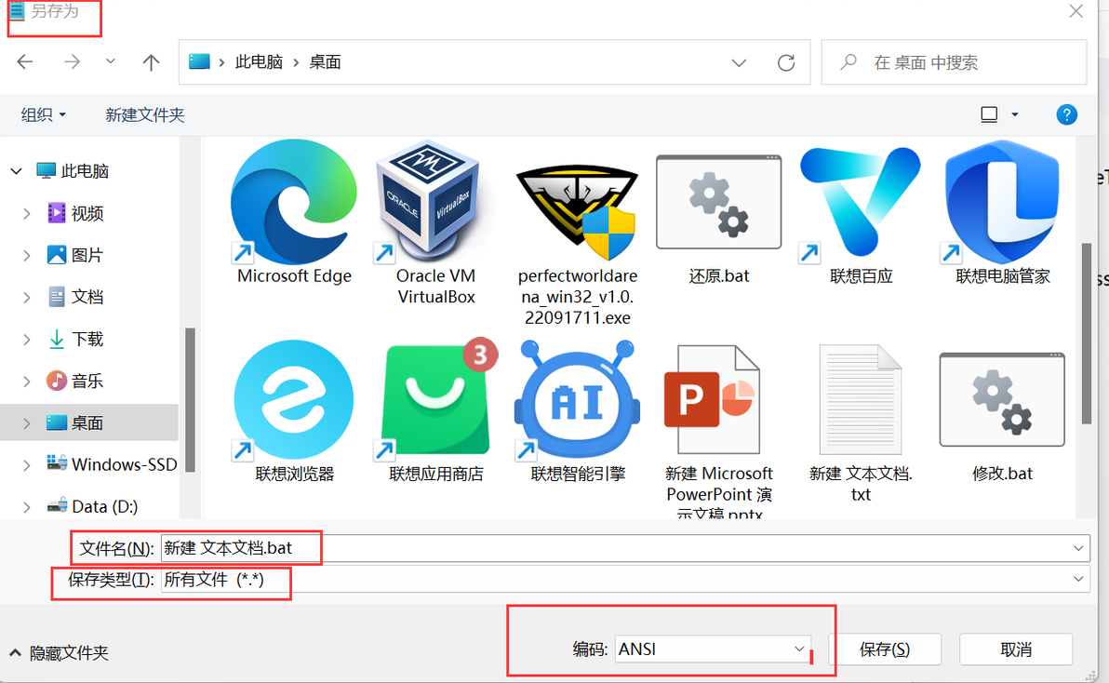Select perfectworldarena_win32 exe file icon
The height and width of the screenshot is (683, 1109).
(578, 212)
